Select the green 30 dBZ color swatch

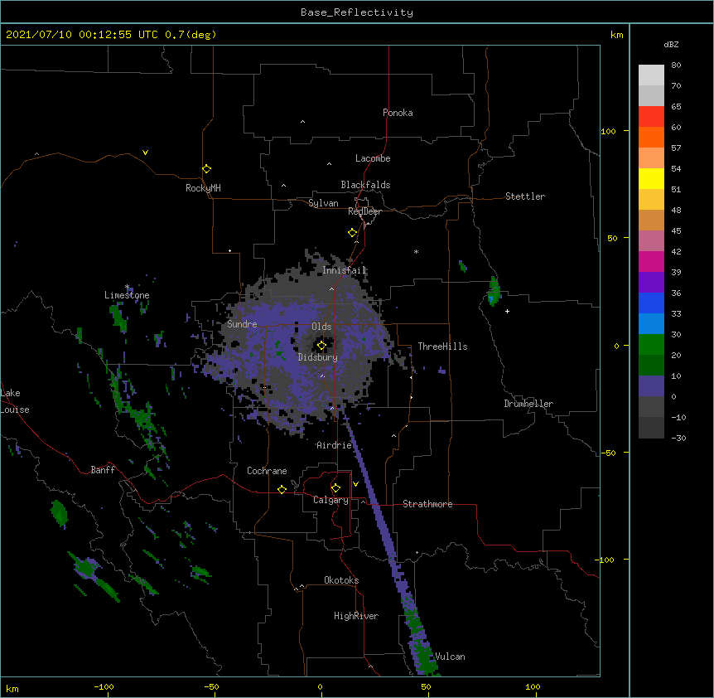pos(651,345)
